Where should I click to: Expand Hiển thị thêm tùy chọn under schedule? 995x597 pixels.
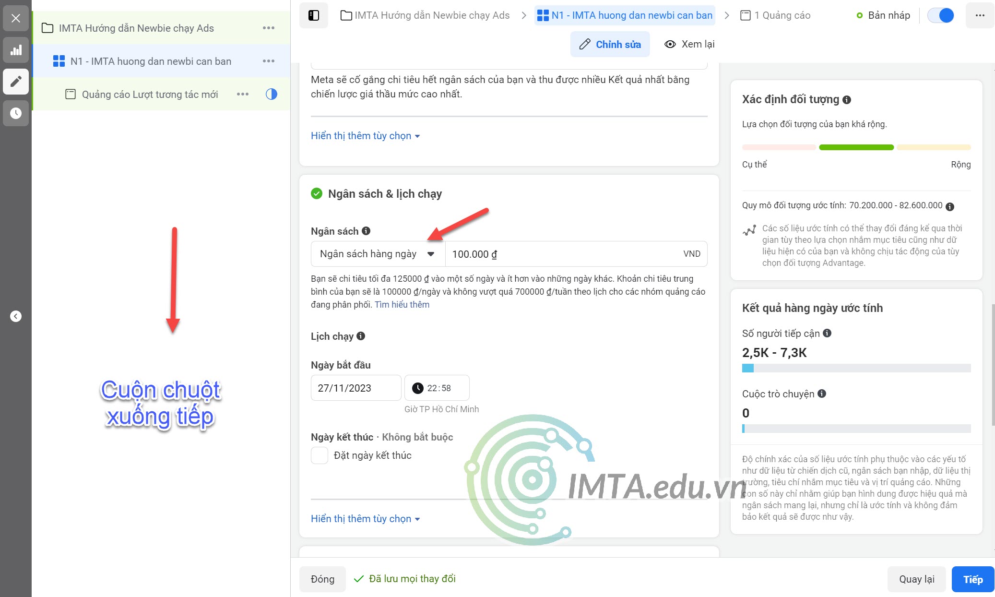pyautogui.click(x=366, y=519)
